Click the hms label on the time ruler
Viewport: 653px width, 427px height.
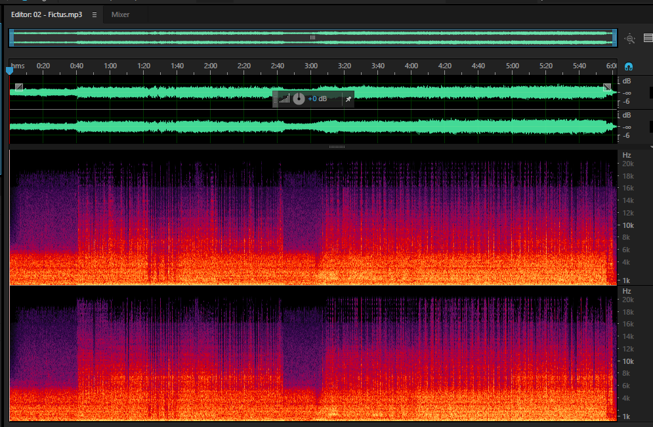[18, 66]
